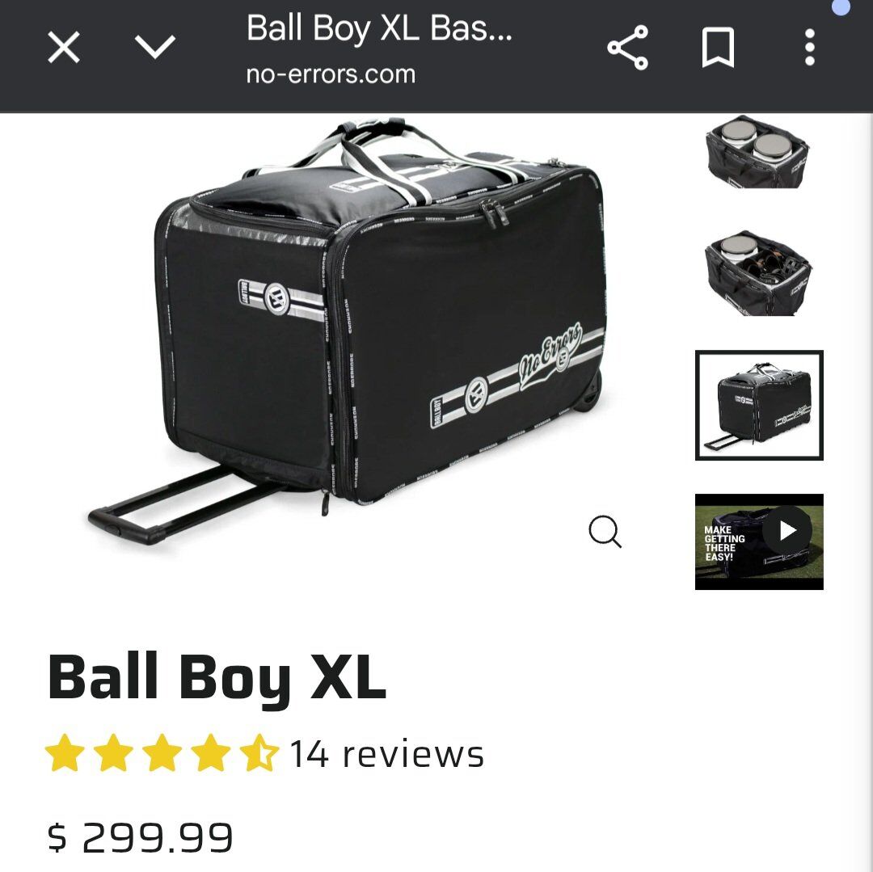Select the thumbnail showing a bucket and gear inside
Image resolution: width=873 pixels, height=872 pixels.
point(757,273)
